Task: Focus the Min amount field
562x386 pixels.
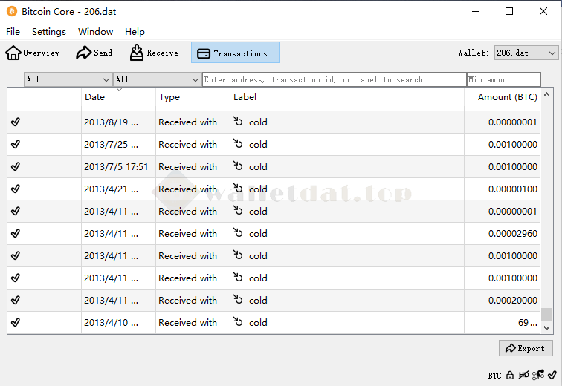Action: pos(503,79)
